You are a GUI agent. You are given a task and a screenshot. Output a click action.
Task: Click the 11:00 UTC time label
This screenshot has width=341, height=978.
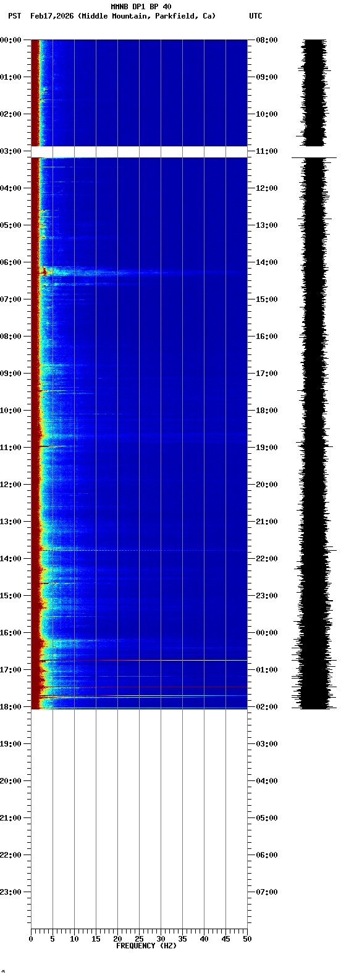pos(267,151)
